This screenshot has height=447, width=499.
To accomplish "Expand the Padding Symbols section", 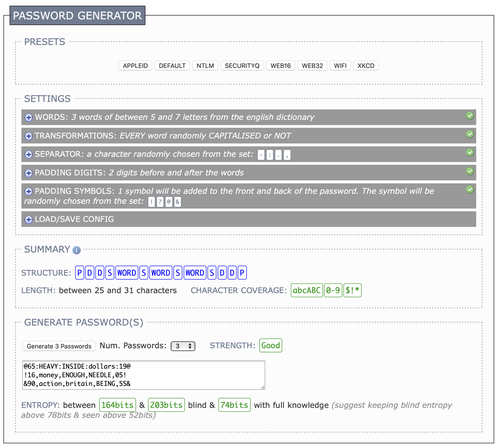I will point(29,191).
